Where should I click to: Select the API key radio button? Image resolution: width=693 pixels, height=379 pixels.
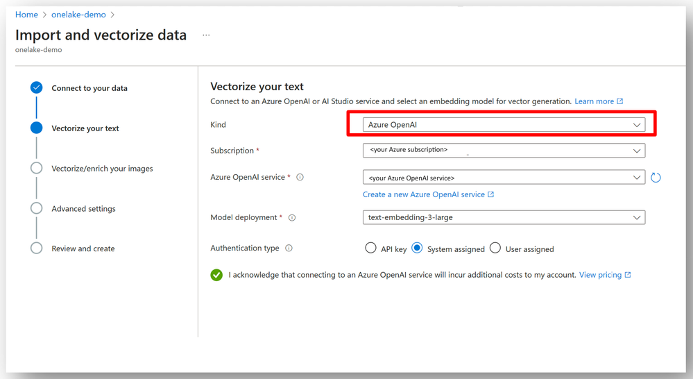371,248
